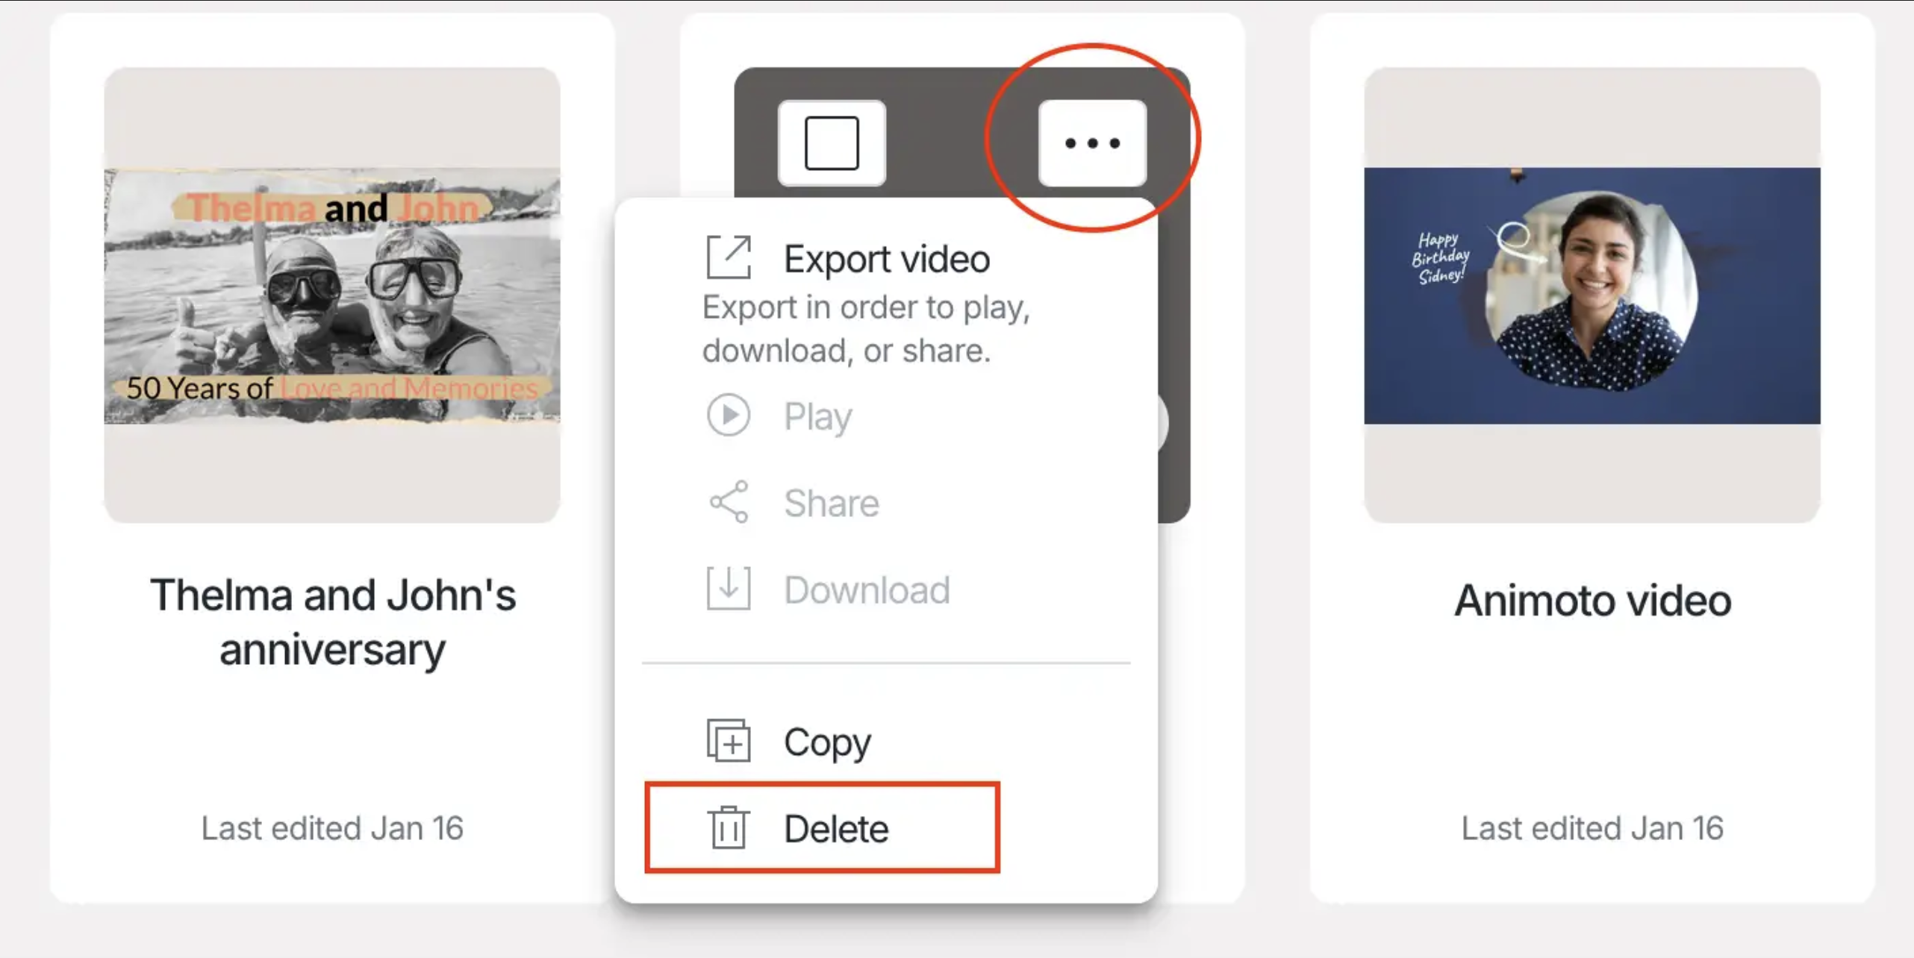Select the Play menu label
Viewport: 1914px width, 958px height.
pos(817,416)
